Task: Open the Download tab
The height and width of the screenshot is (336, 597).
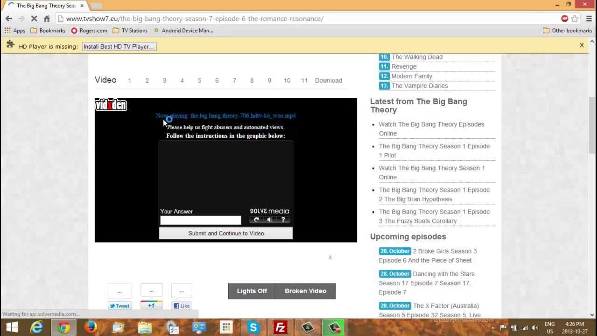Action: pyautogui.click(x=328, y=80)
